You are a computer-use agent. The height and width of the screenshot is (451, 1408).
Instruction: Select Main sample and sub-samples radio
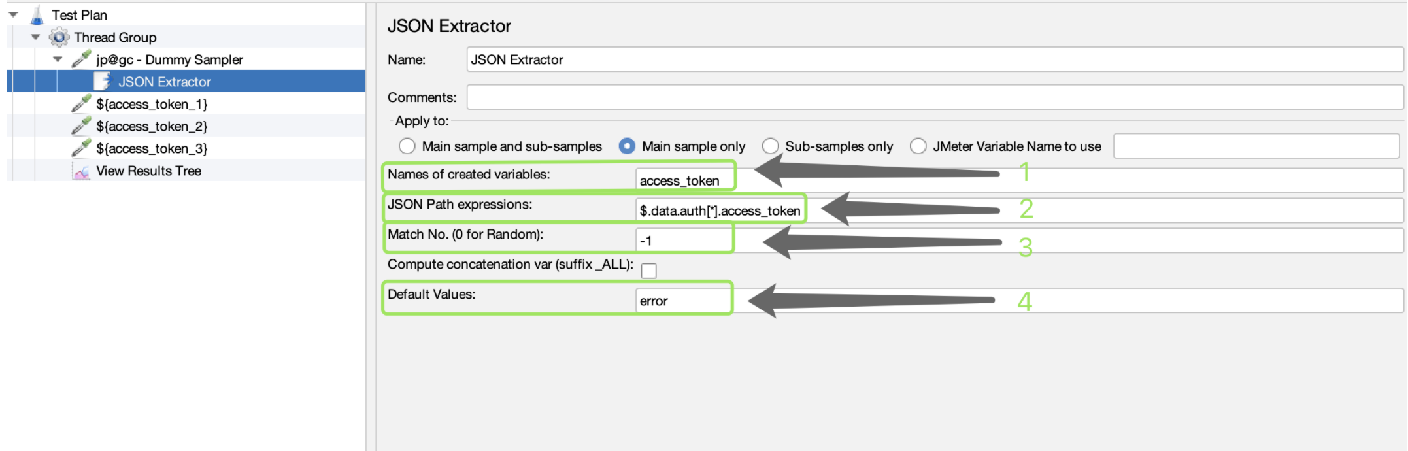click(407, 146)
